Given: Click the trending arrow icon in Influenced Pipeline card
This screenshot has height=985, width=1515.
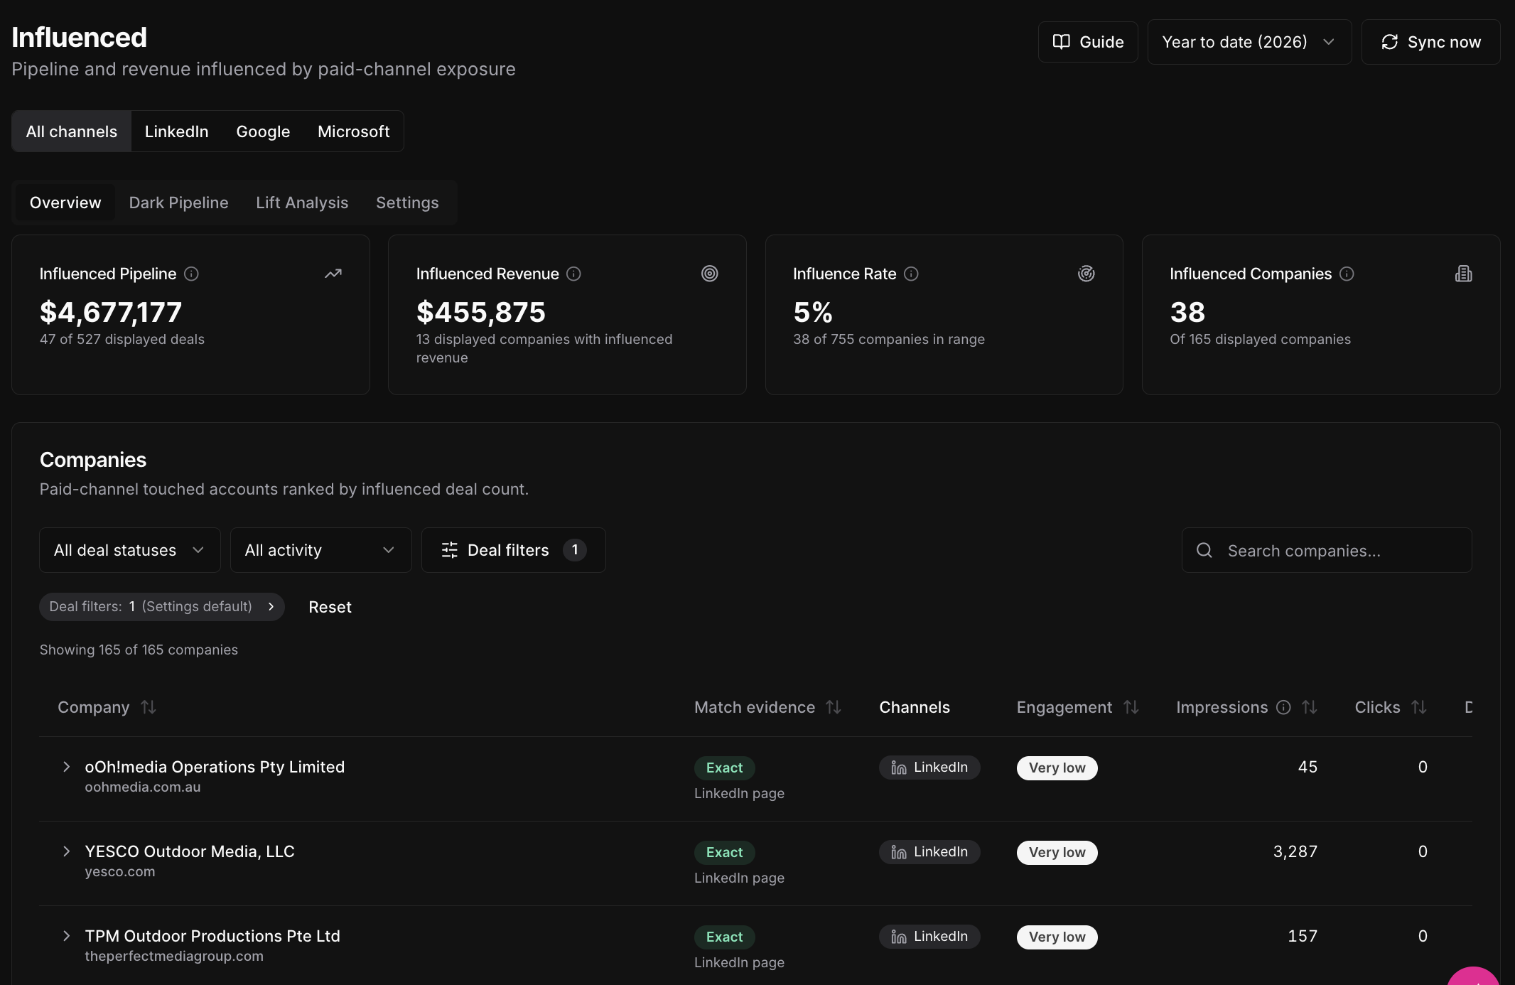Looking at the screenshot, I should (333, 274).
